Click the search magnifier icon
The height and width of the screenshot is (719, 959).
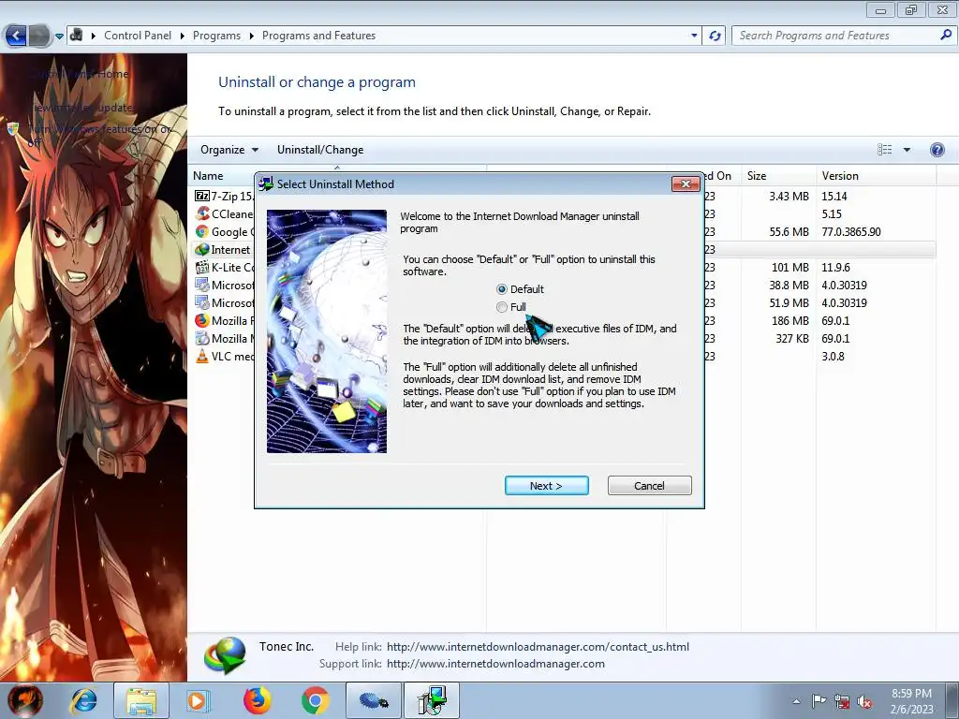[946, 35]
